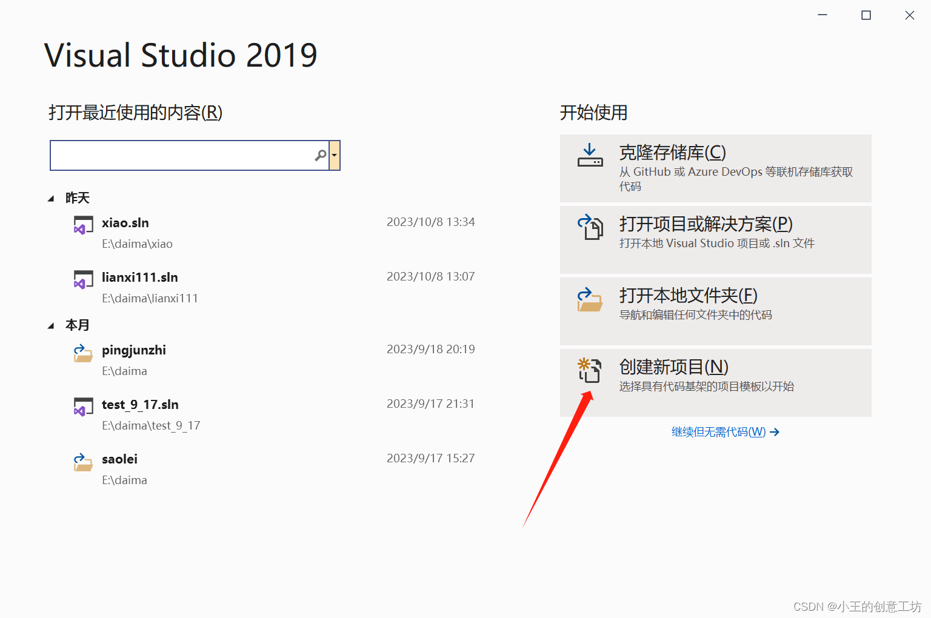This screenshot has width=931, height=618.
Task: Click the test_9_17.sln solution file icon
Action: coord(83,407)
